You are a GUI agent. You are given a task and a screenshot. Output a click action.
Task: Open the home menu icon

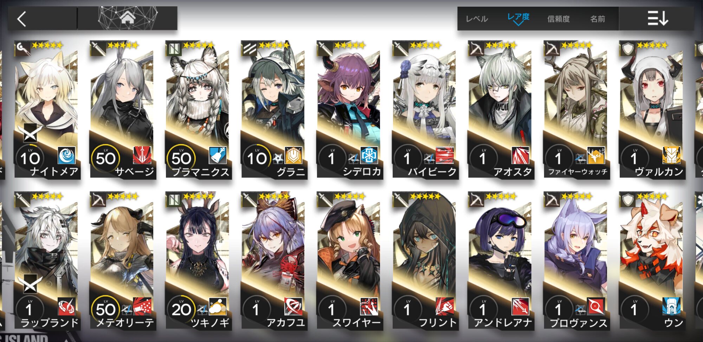click(128, 17)
